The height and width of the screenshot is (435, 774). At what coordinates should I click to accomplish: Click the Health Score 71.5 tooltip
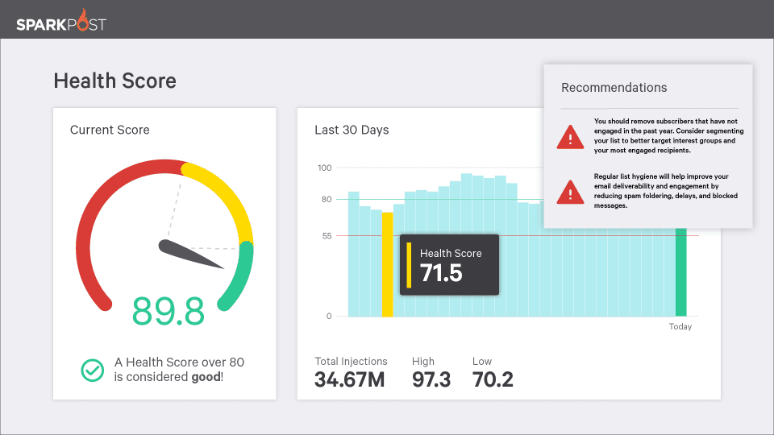(449, 265)
